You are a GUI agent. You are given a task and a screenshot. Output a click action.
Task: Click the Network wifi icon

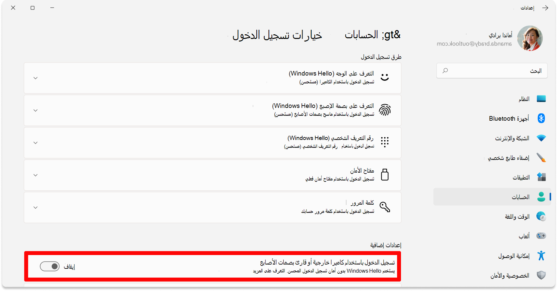tap(541, 138)
